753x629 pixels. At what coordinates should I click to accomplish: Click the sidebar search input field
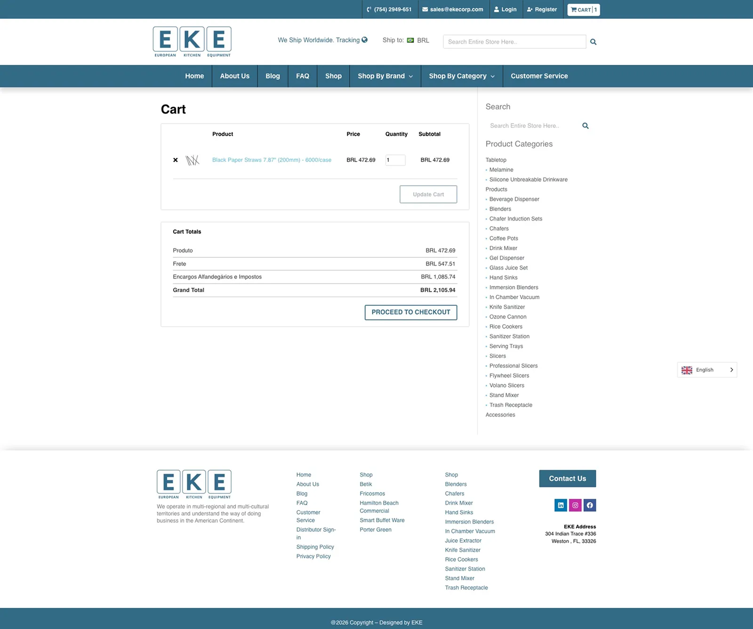tap(532, 126)
